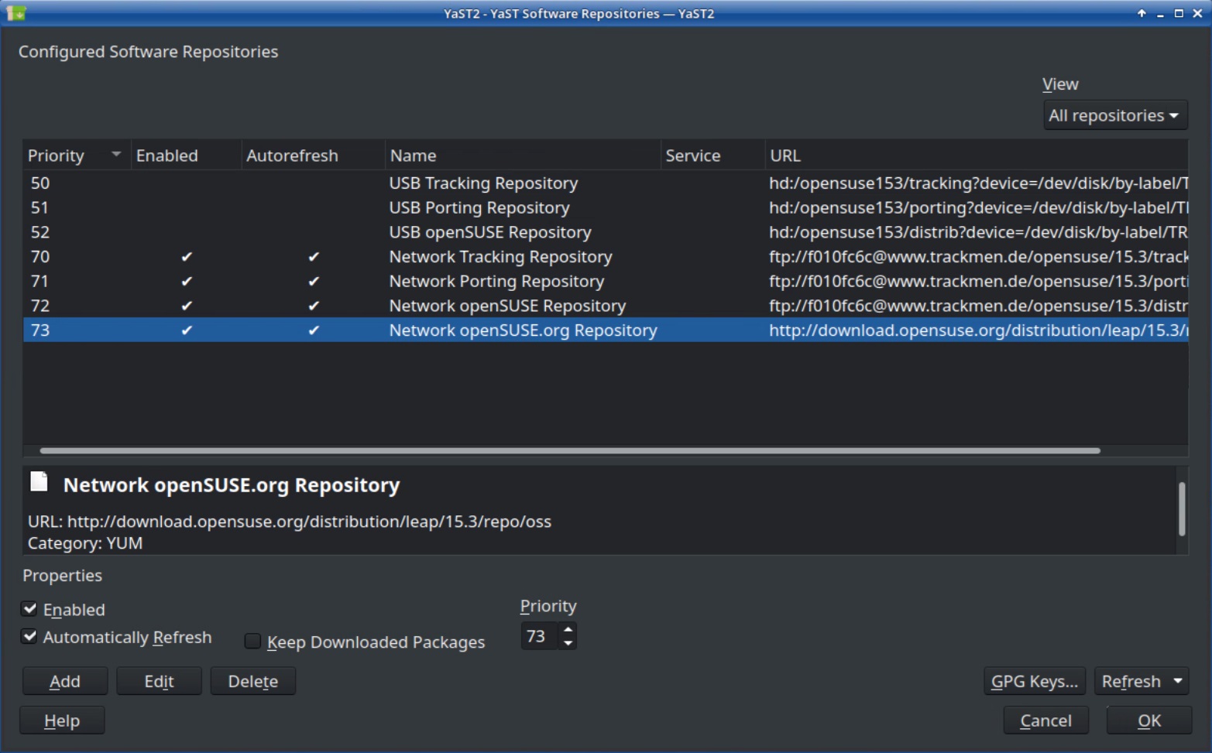Viewport: 1212px width, 753px height.
Task: Toggle Autorefresh checkmark for Network Porting Repository
Action: coord(313,281)
